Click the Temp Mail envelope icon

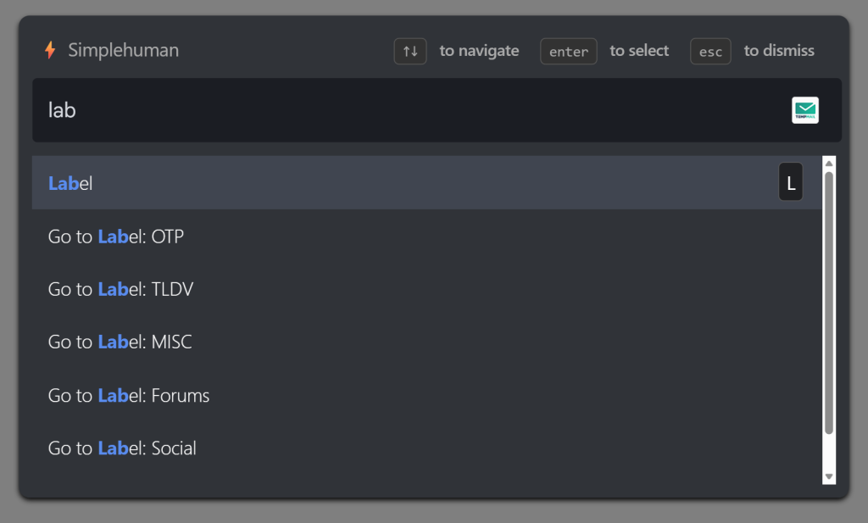[804, 110]
